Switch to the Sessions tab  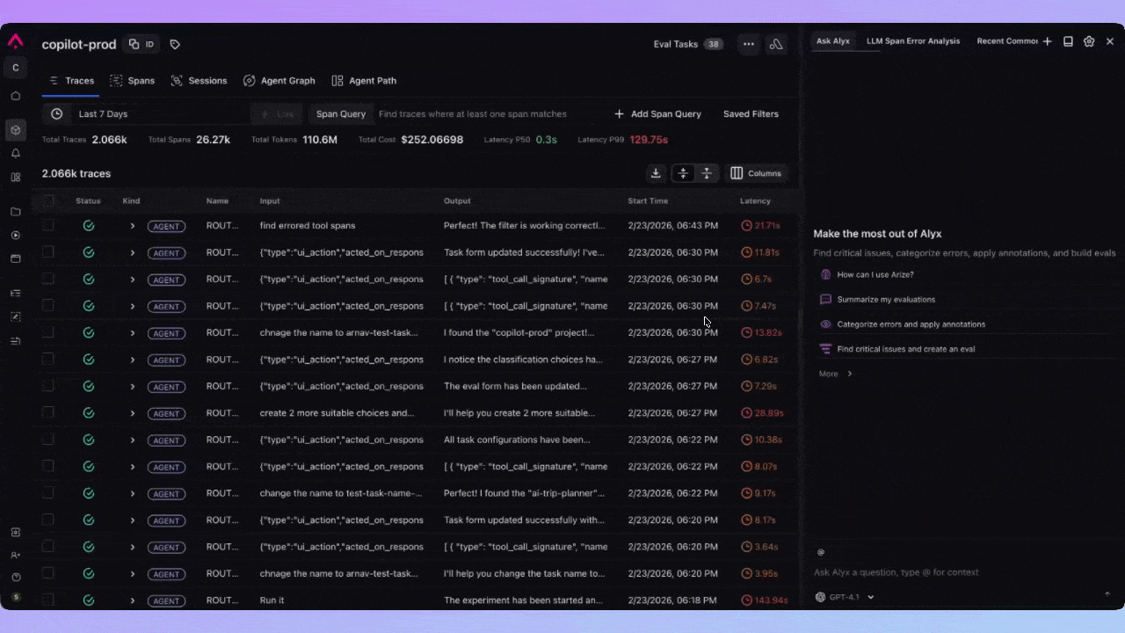click(x=199, y=81)
